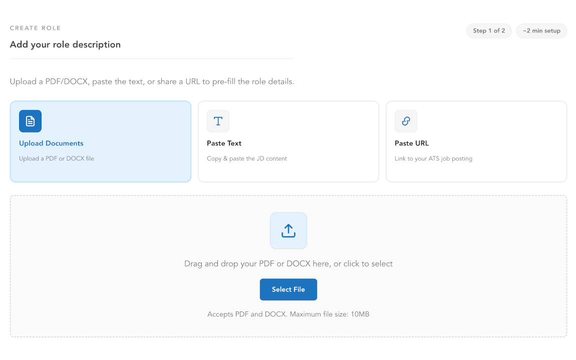Click the Select File button

tap(289, 289)
